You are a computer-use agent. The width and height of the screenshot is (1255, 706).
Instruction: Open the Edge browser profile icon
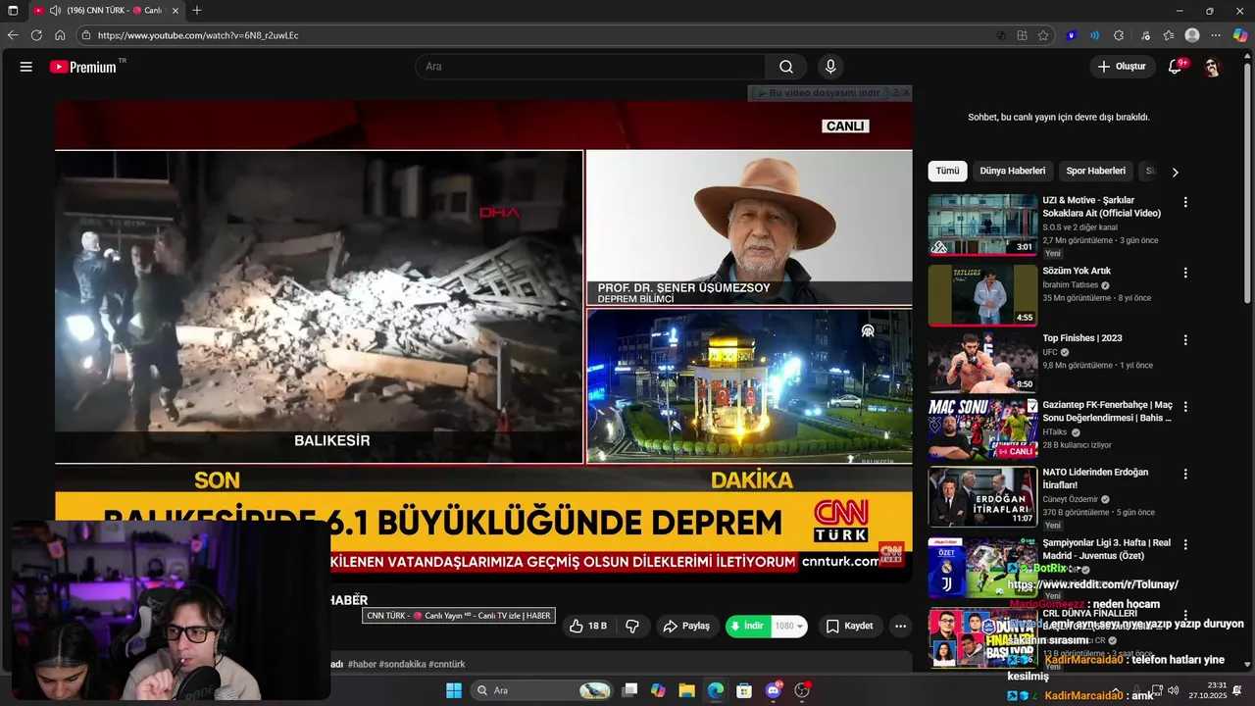pyautogui.click(x=1192, y=35)
